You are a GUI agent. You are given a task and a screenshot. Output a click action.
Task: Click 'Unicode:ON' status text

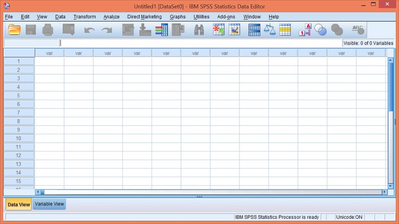[349, 217]
